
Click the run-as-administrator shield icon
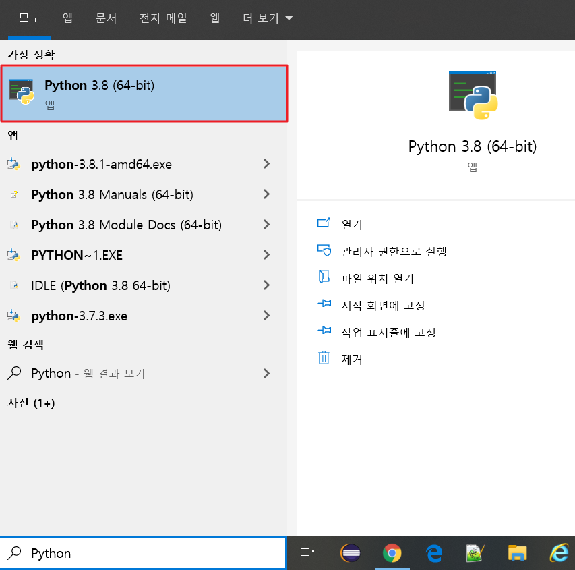click(324, 251)
